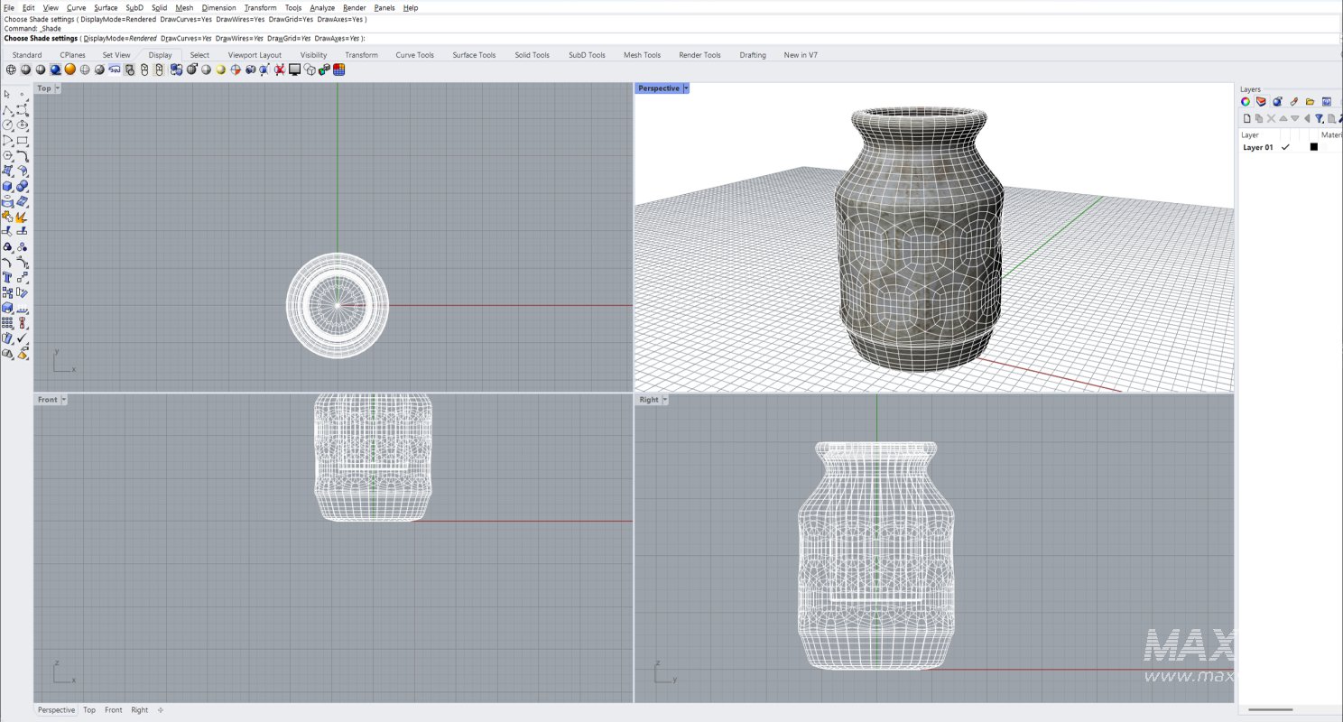Toggle the Display tab active state
The image size is (1343, 722).
pyautogui.click(x=160, y=54)
